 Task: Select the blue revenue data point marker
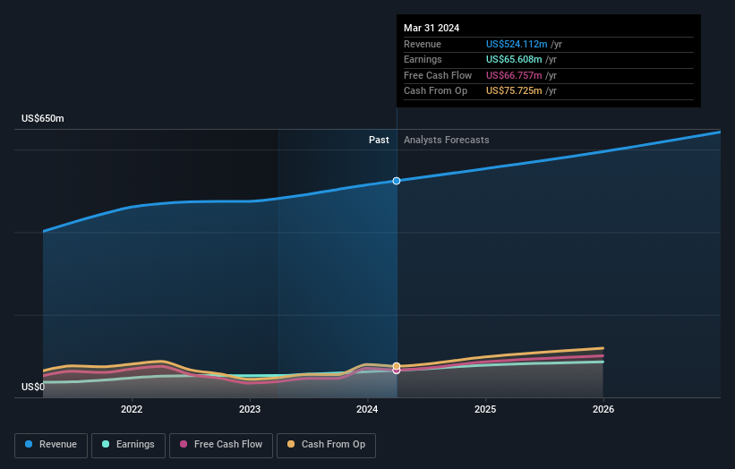397,181
